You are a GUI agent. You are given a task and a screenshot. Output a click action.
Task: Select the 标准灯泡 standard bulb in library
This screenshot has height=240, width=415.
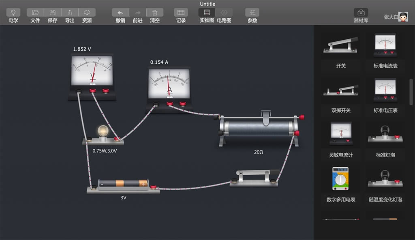pyautogui.click(x=385, y=134)
